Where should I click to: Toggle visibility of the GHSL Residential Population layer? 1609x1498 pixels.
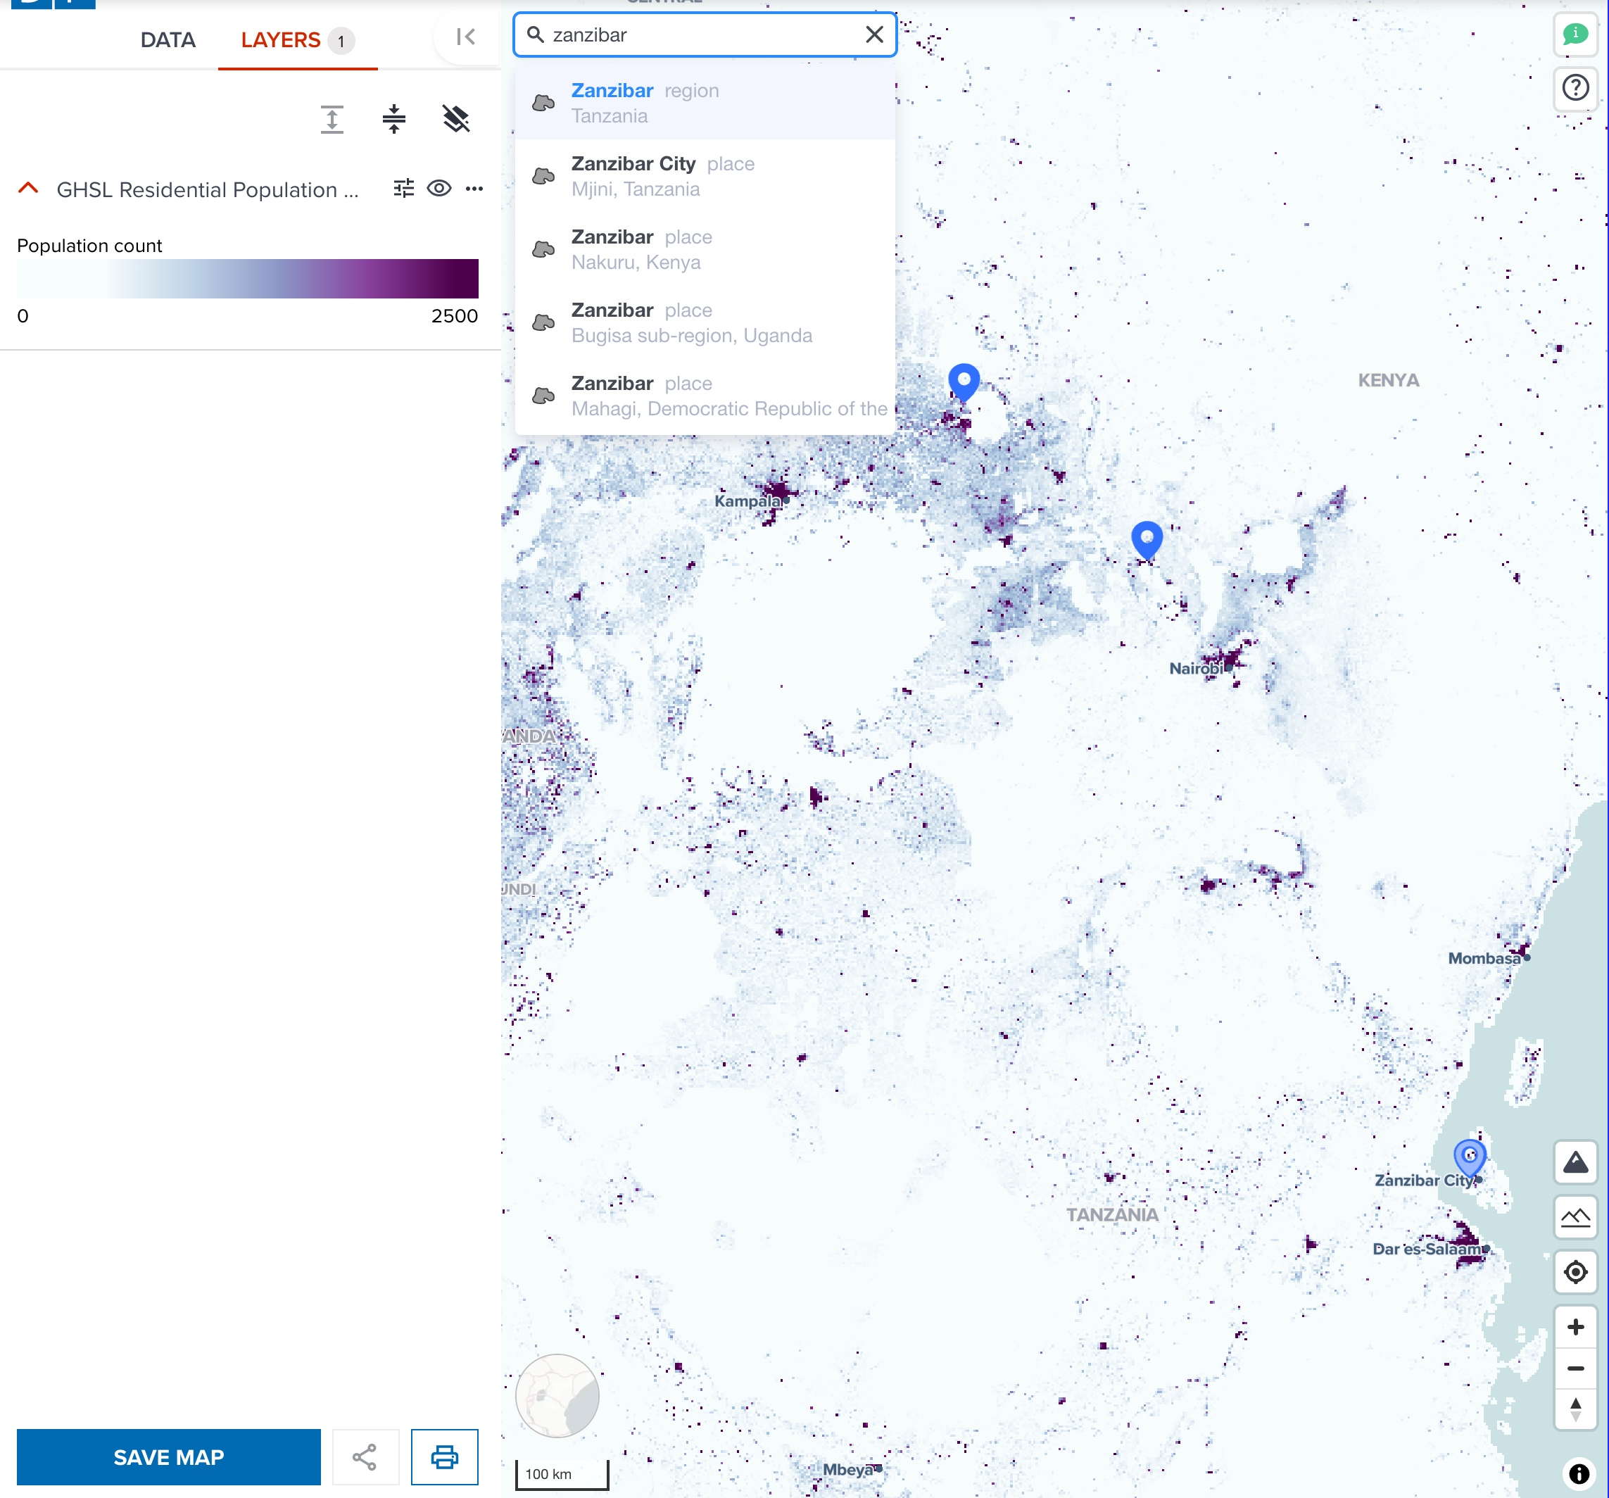(438, 188)
